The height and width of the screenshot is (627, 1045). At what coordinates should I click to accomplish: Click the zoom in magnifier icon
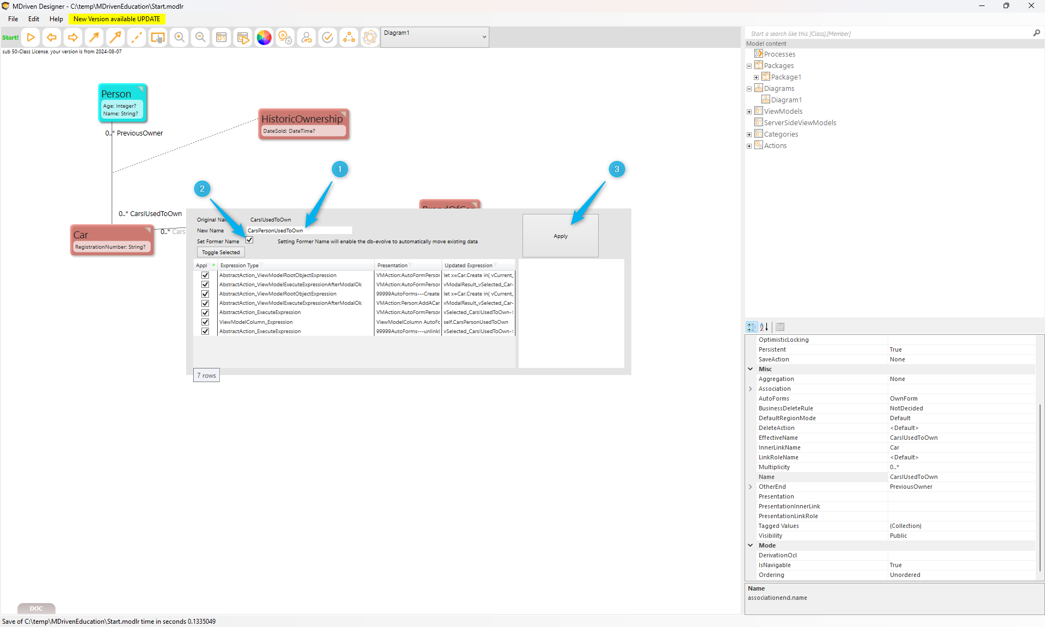tap(179, 38)
